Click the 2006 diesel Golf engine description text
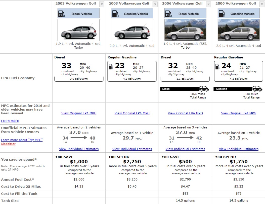Viewport: 265px width, 204px height. [185, 46]
